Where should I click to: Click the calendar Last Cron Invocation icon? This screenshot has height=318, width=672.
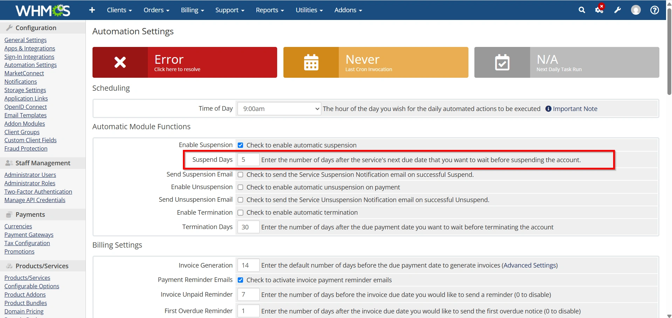coord(311,62)
